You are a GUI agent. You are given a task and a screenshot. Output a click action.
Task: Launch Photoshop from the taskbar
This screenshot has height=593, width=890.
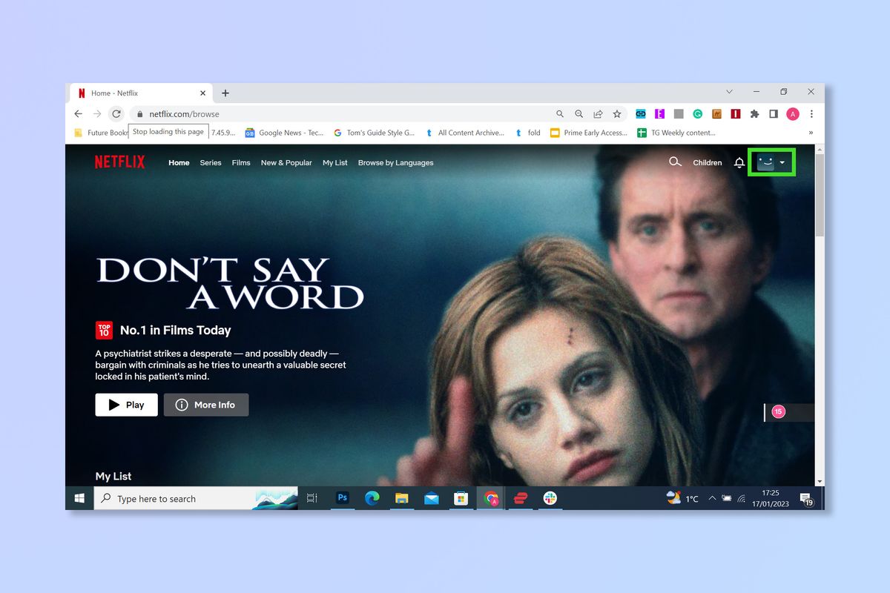coord(342,497)
